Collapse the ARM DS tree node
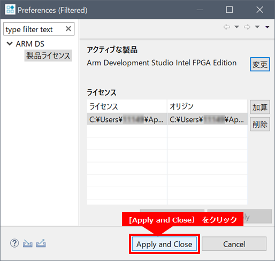 (10, 43)
